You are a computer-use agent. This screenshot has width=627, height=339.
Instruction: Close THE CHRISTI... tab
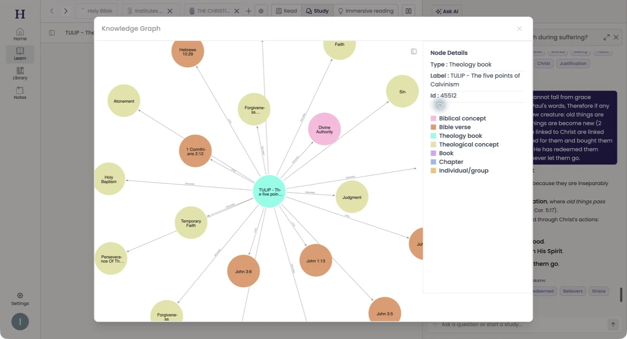click(237, 11)
